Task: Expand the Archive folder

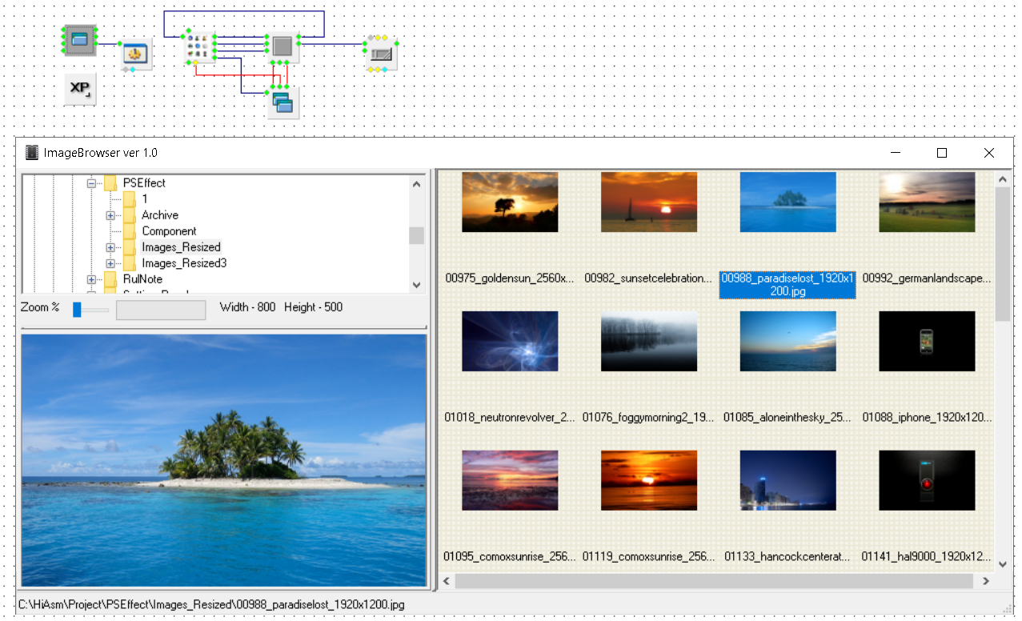Action: tap(110, 215)
